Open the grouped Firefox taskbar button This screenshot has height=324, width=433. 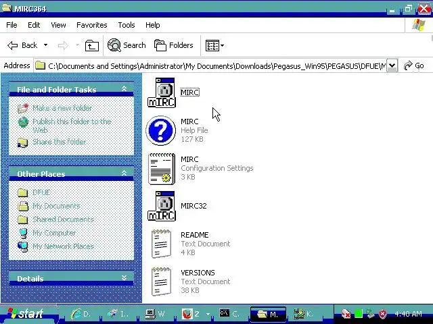coord(196,314)
